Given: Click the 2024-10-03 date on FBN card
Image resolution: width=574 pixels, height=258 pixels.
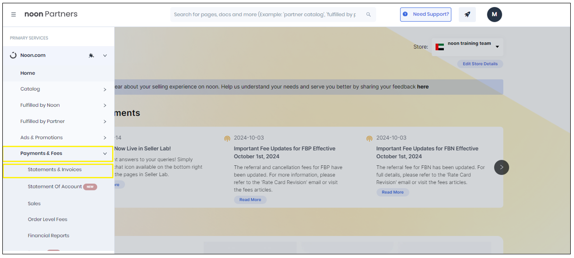Looking at the screenshot, I should (x=391, y=138).
